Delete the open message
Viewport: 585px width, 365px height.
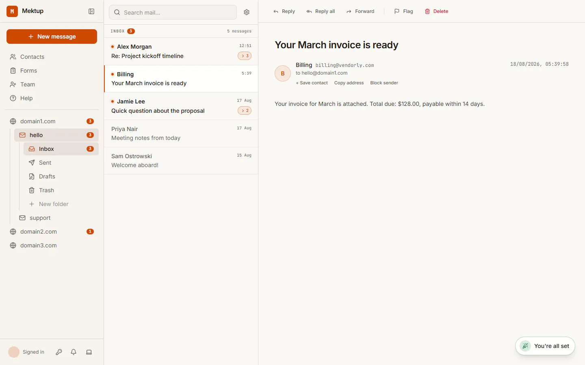click(x=436, y=11)
